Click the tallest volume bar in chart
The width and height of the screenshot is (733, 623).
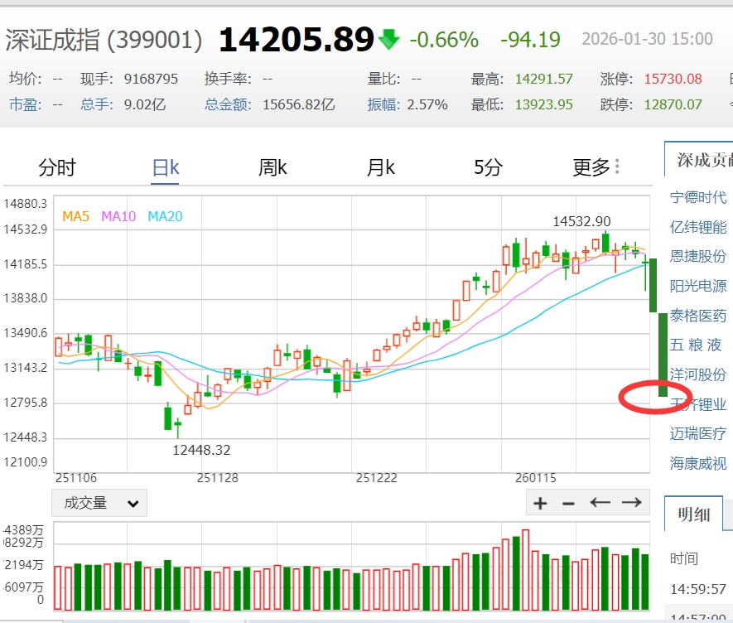coord(525,570)
